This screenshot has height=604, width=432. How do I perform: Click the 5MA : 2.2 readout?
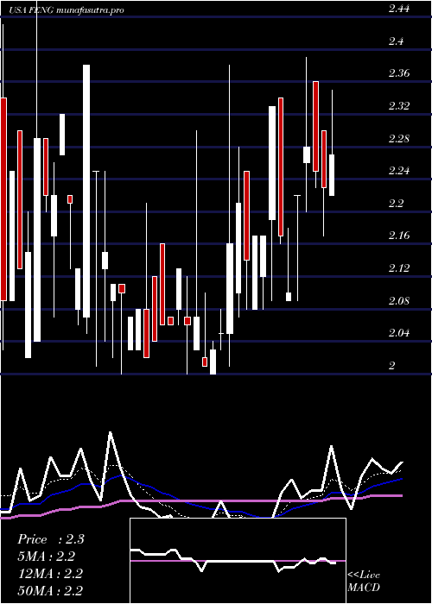coord(47,557)
